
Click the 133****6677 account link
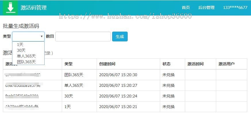click(235, 7)
